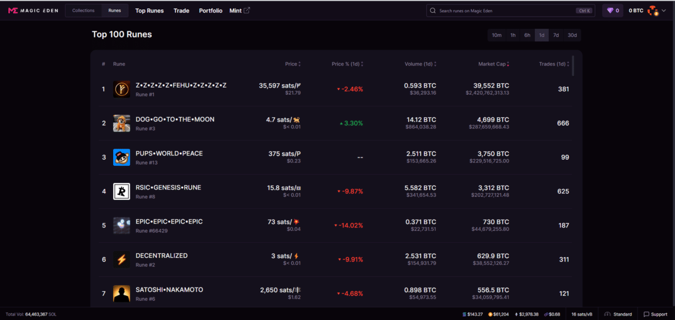
Task: Open the Mint external link
Action: 239,10
